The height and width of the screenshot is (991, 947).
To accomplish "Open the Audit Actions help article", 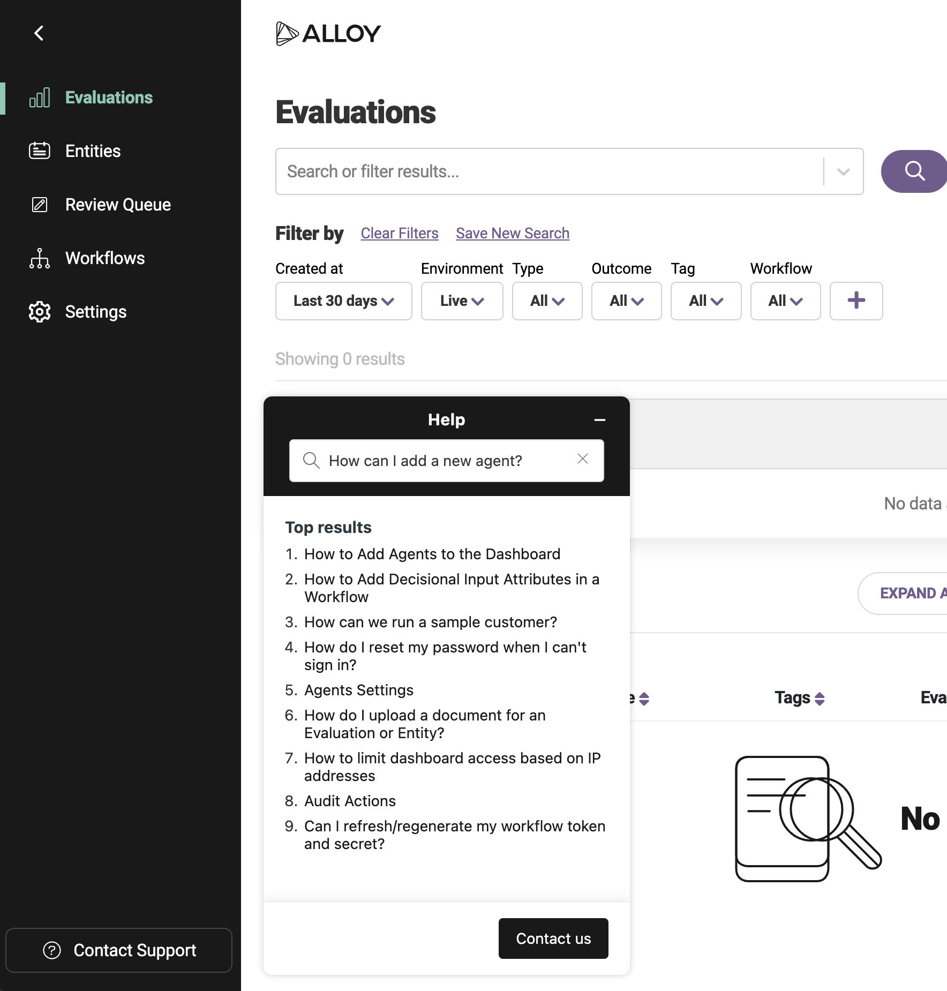I will pyautogui.click(x=350, y=801).
